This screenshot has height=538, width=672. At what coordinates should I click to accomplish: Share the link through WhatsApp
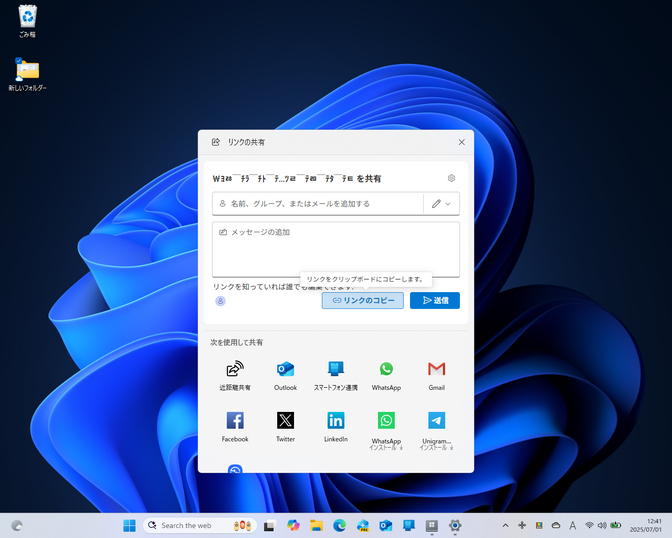(386, 374)
